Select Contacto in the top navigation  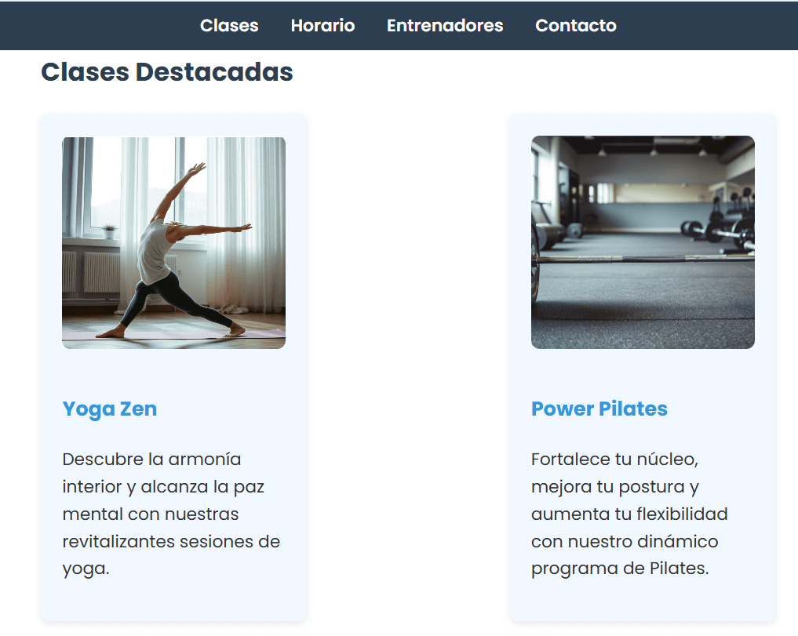[x=576, y=25]
